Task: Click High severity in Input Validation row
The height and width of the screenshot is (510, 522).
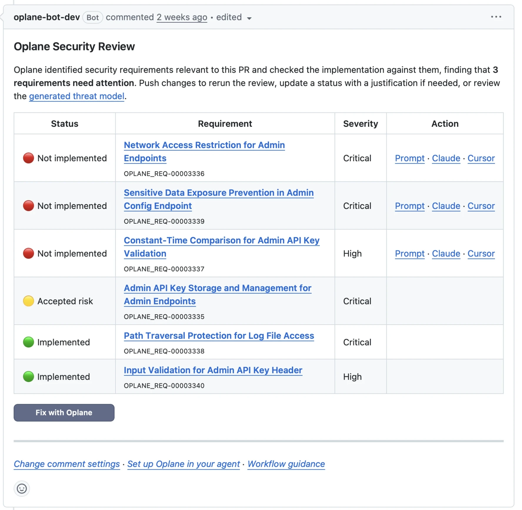Action: click(x=352, y=377)
